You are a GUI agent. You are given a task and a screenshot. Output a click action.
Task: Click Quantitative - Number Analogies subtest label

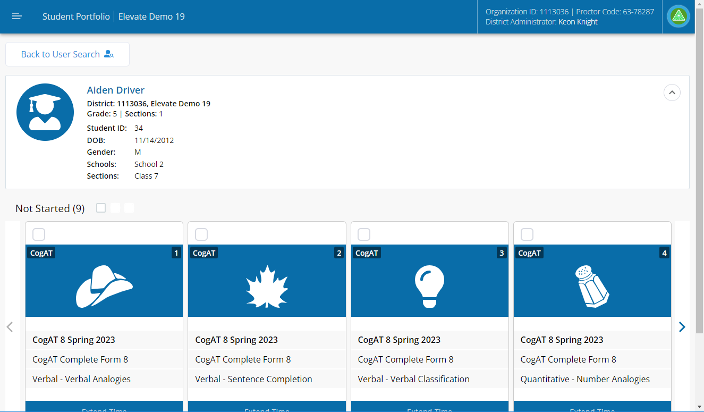click(x=585, y=379)
